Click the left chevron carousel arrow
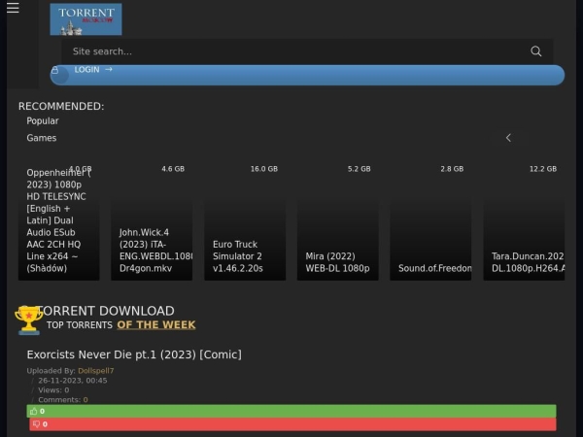 click(x=508, y=138)
